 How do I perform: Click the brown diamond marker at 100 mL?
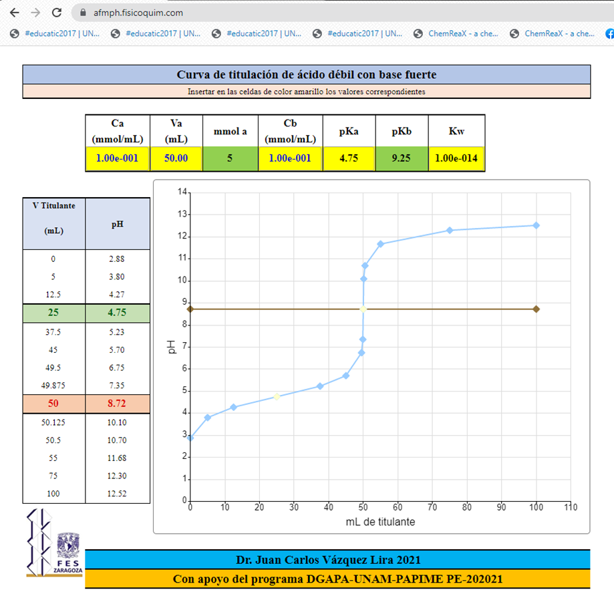coord(536,309)
